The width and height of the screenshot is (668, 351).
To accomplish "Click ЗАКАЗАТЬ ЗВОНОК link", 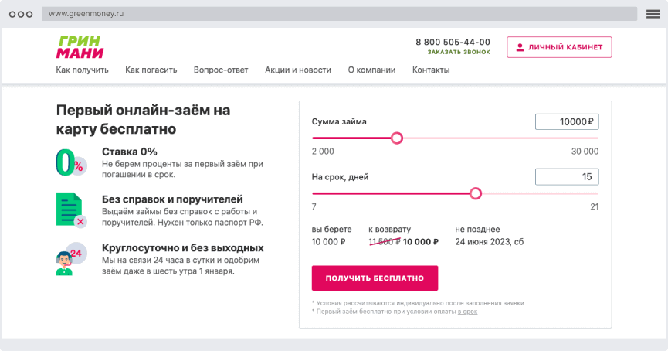I will tap(459, 52).
